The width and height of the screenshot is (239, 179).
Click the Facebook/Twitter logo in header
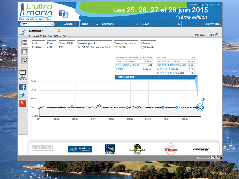point(63,14)
